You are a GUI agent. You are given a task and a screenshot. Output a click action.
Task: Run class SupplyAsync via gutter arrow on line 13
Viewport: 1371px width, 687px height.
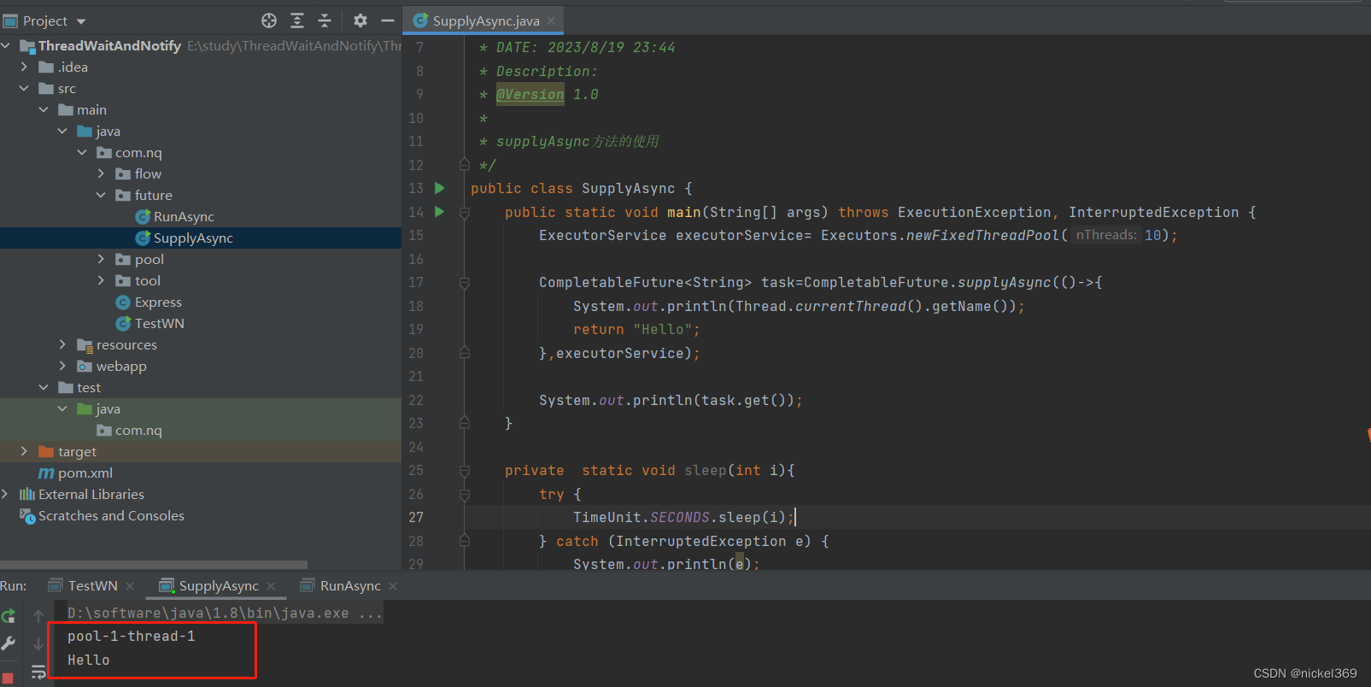439,188
